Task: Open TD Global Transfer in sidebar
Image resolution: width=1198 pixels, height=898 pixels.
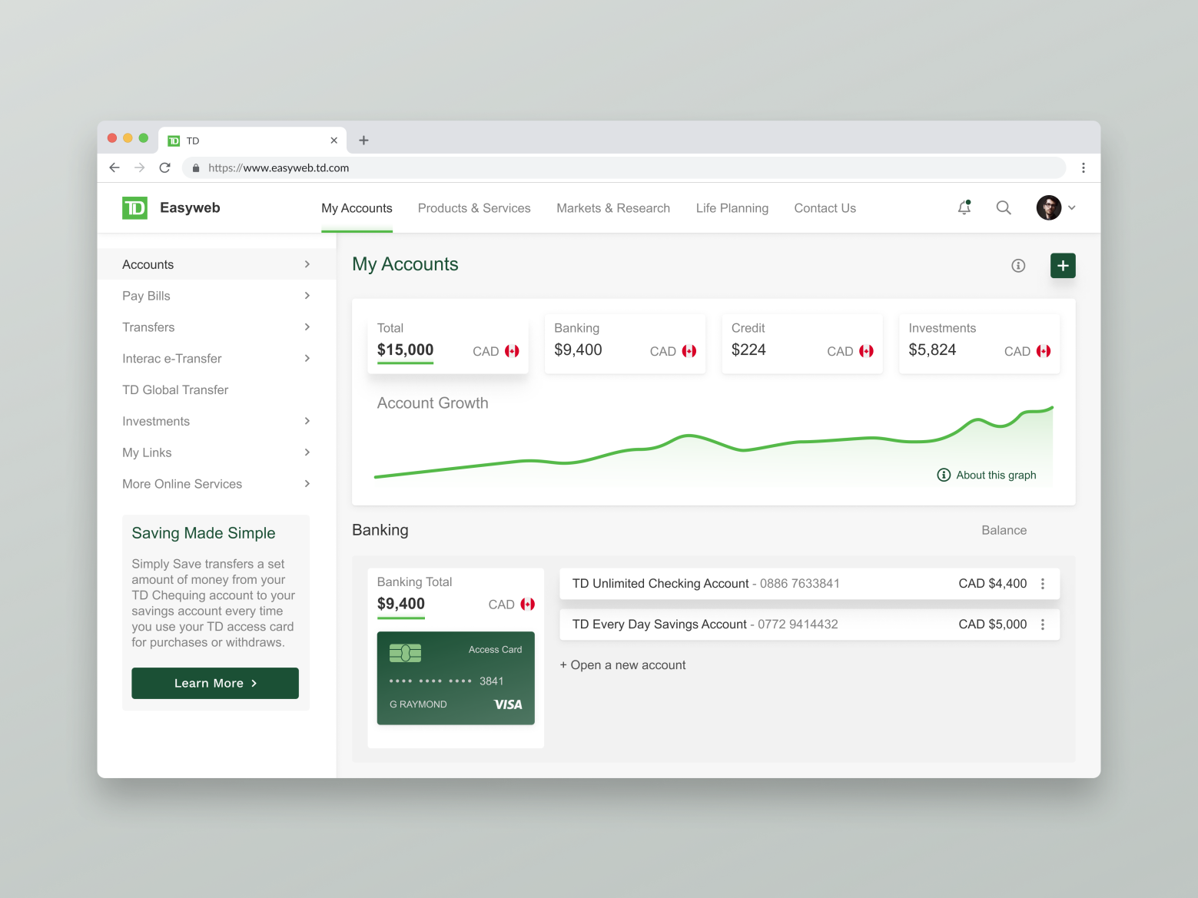Action: pos(175,390)
